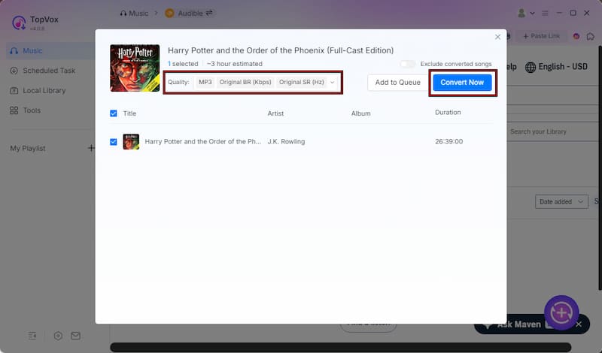Click the book title heading text
The height and width of the screenshot is (353, 602).
pyautogui.click(x=281, y=50)
